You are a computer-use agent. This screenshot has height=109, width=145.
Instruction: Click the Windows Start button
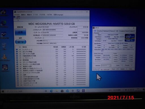(x=3, y=91)
